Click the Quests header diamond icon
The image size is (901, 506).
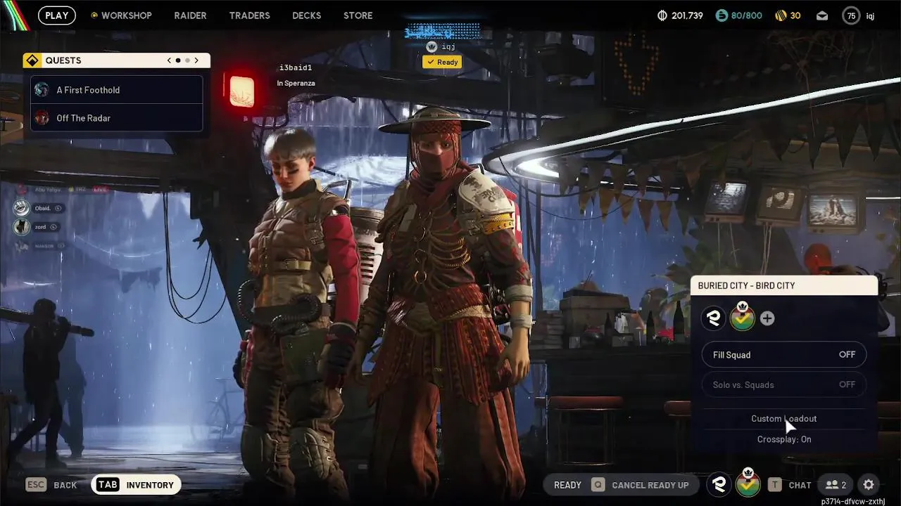tap(32, 60)
